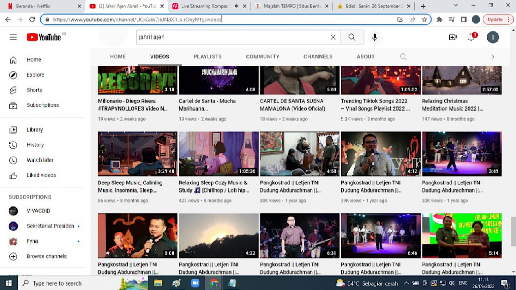Search within the channel using the tab magnifier
This screenshot has width=516, height=290.
403,57
